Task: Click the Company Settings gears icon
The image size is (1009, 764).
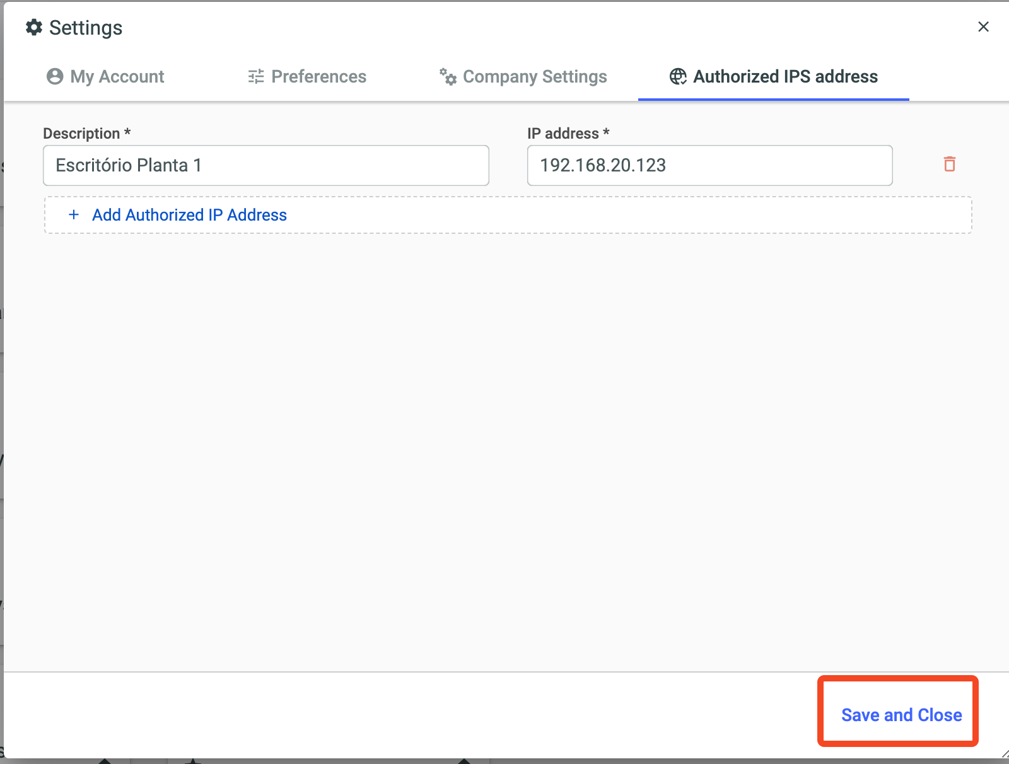Action: 448,76
